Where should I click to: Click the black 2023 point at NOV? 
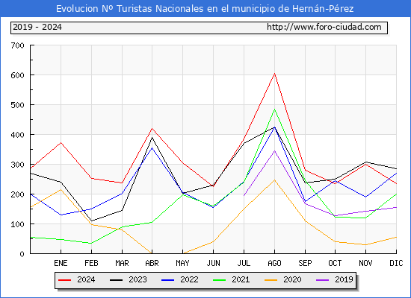pos(365,162)
